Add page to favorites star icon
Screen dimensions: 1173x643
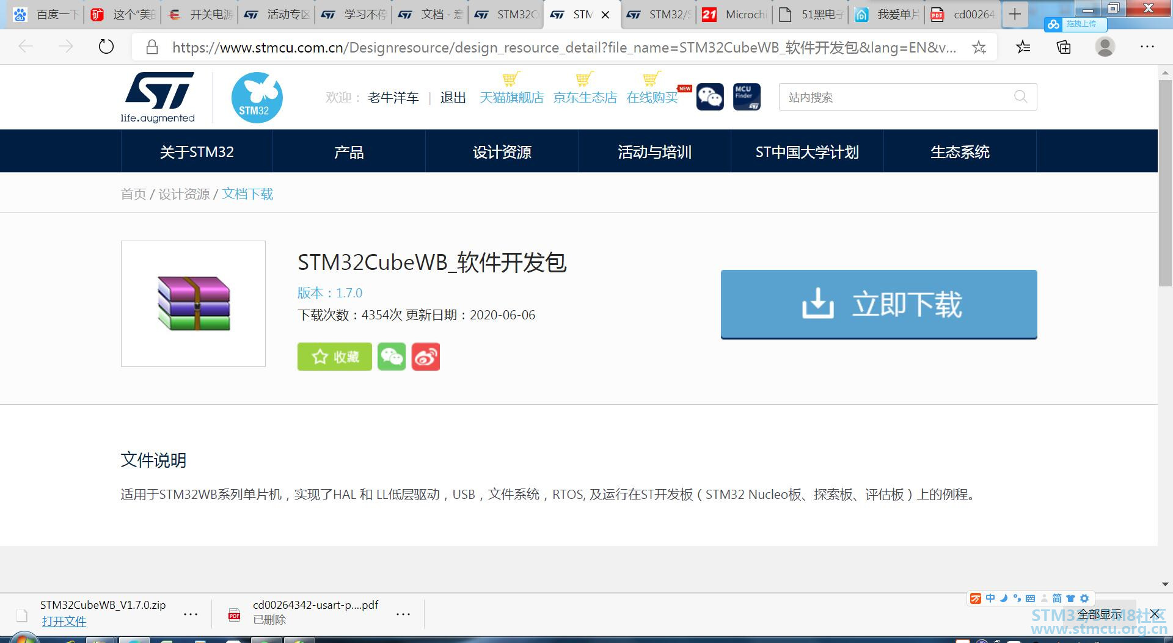(979, 47)
